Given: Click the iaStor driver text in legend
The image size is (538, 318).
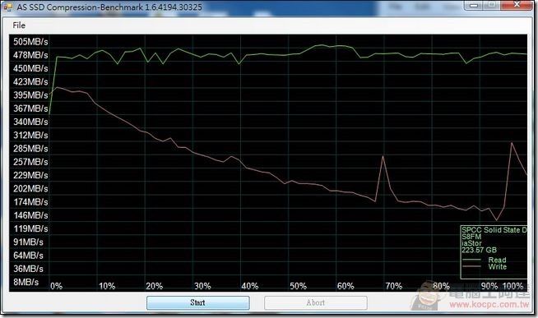Looking at the screenshot, I should coord(471,243).
